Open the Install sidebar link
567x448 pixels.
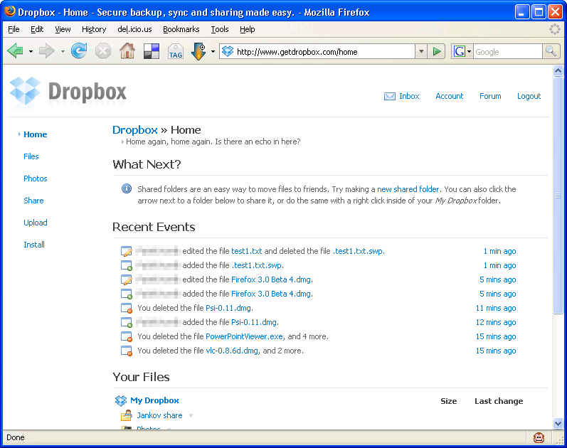tap(34, 245)
